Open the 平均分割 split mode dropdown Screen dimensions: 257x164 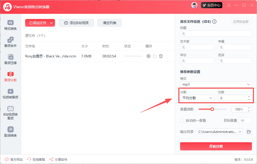coord(197,98)
